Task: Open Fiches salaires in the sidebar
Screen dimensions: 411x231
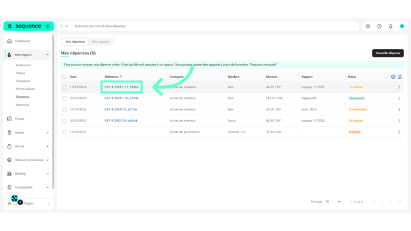Action: click(x=25, y=89)
